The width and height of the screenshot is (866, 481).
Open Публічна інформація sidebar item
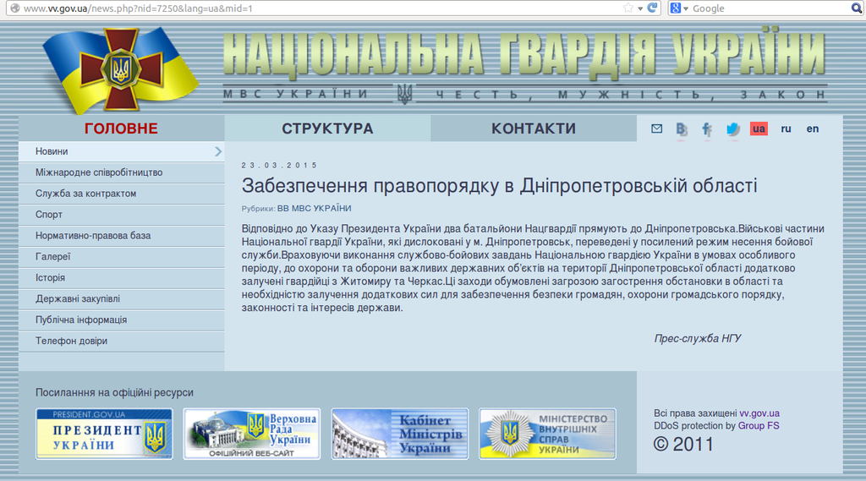pyautogui.click(x=122, y=320)
